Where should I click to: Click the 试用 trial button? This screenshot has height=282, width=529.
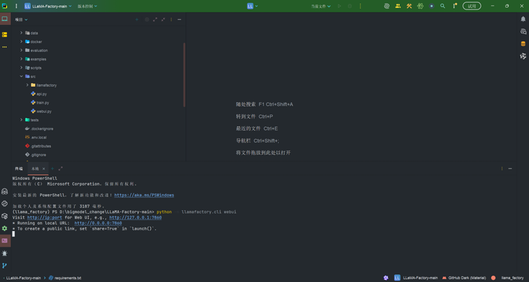pyautogui.click(x=472, y=6)
